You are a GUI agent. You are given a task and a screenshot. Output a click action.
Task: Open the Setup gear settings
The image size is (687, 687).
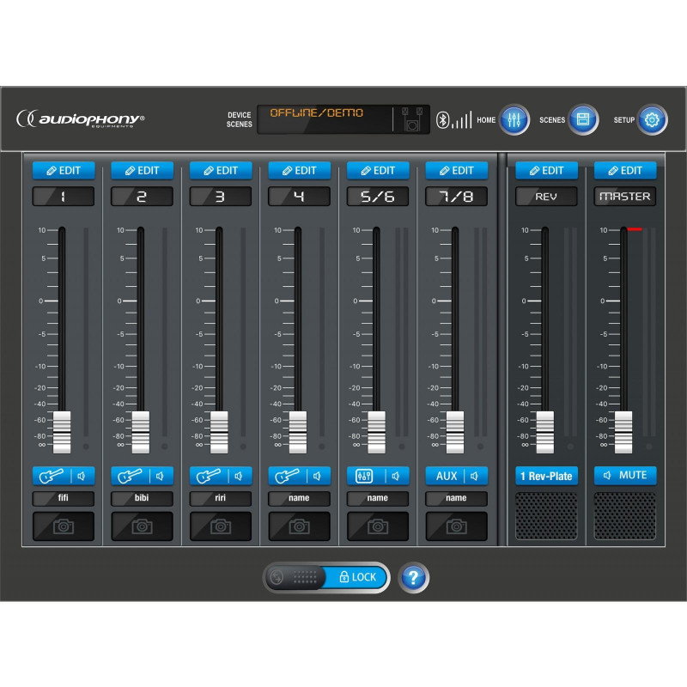point(652,119)
